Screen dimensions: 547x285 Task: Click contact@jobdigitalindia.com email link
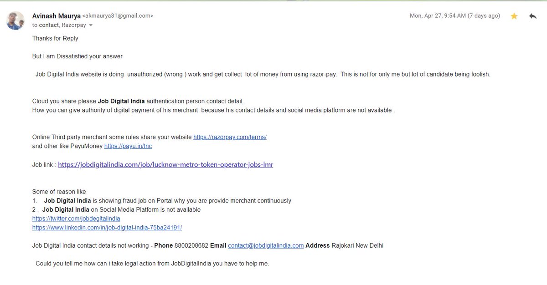(x=266, y=245)
